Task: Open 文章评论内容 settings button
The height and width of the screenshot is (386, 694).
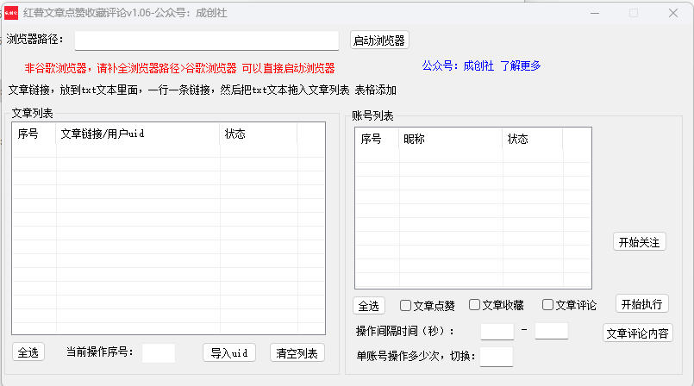Action: click(637, 334)
